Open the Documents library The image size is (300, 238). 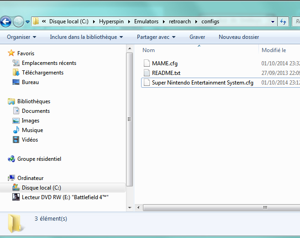tap(36, 111)
